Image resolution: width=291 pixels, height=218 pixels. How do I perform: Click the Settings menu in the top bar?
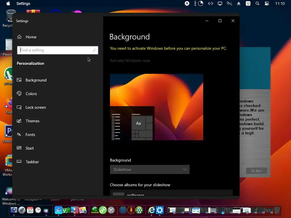point(23,3)
